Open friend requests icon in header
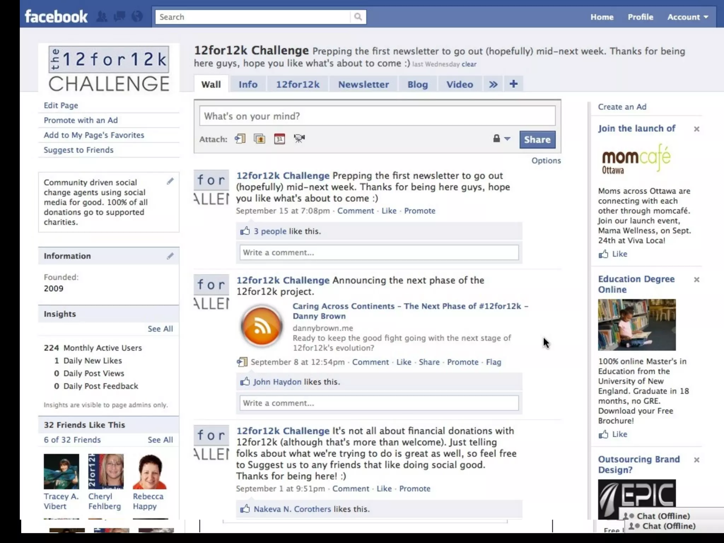 coord(102,17)
